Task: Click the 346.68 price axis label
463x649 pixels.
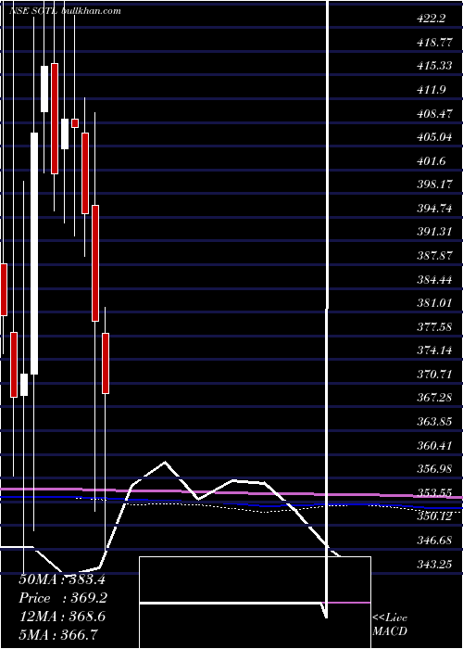Action: pyautogui.click(x=436, y=541)
